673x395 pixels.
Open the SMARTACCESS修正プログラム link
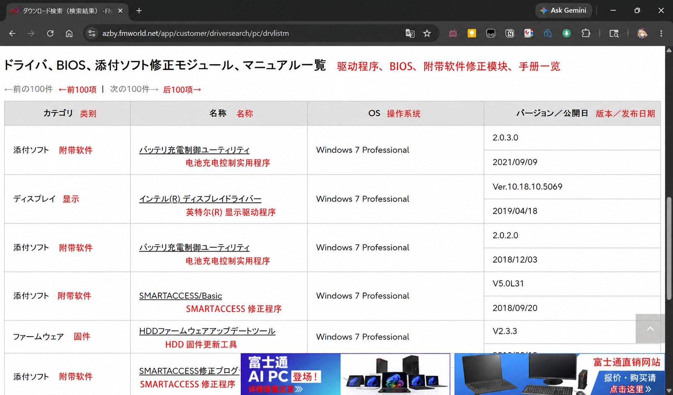click(x=190, y=371)
